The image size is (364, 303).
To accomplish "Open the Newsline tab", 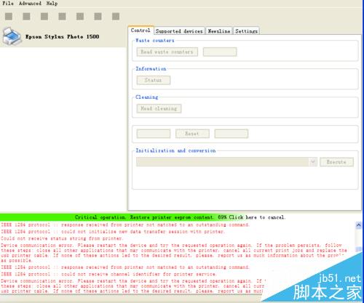I will (x=219, y=31).
